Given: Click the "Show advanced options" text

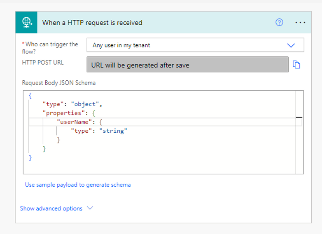Looking at the screenshot, I should click(x=51, y=208).
